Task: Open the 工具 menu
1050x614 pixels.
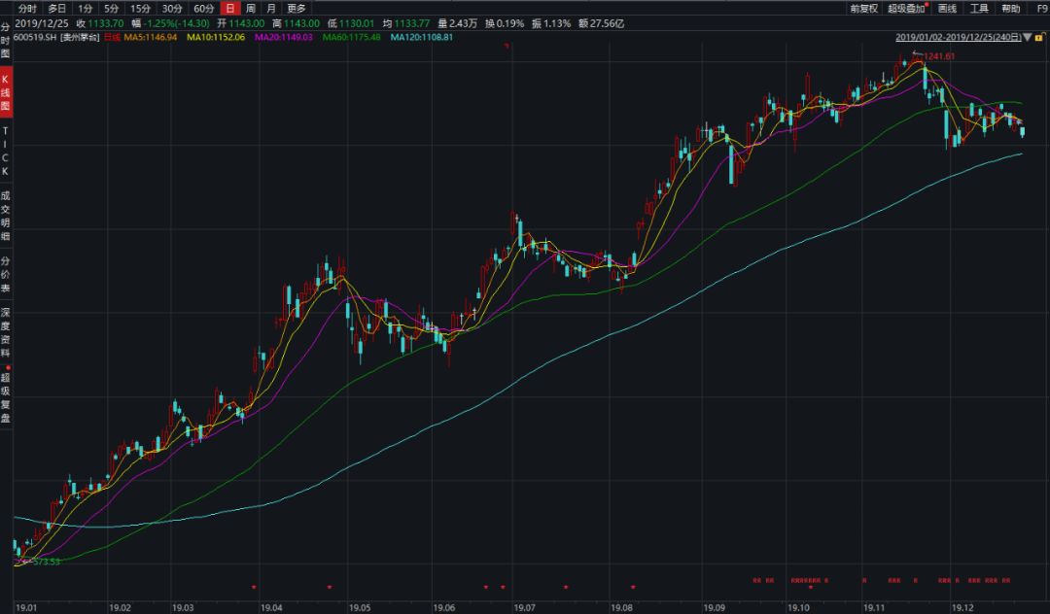Action: tap(979, 8)
